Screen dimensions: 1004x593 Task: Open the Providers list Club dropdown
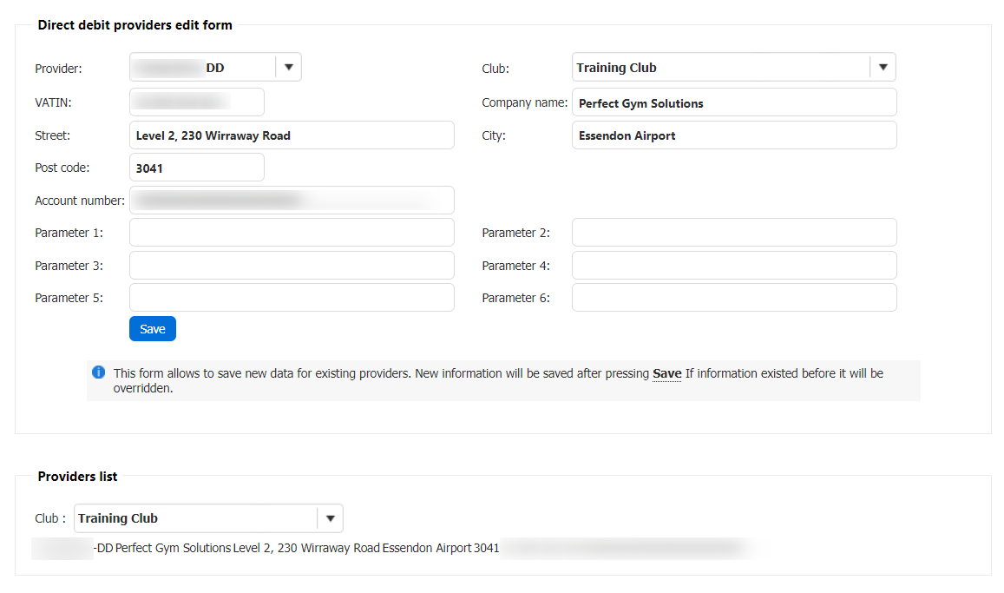click(330, 518)
